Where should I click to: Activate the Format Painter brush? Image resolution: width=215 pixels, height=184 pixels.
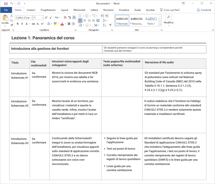tap(12, 25)
